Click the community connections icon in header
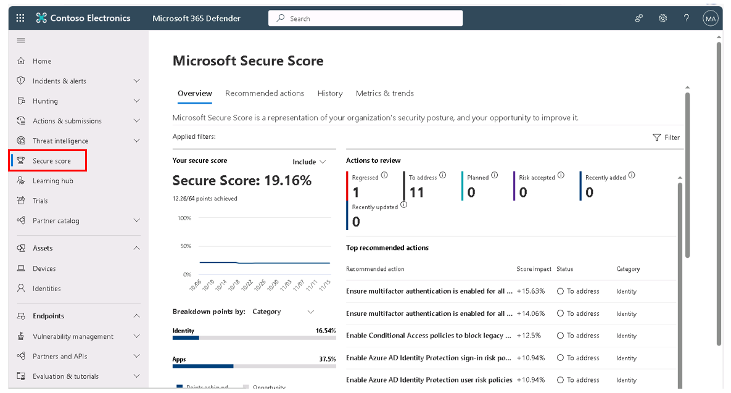 [x=639, y=19]
